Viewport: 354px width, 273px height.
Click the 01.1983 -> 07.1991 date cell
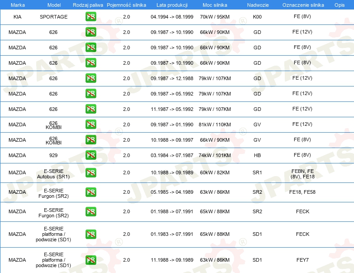click(x=172, y=234)
